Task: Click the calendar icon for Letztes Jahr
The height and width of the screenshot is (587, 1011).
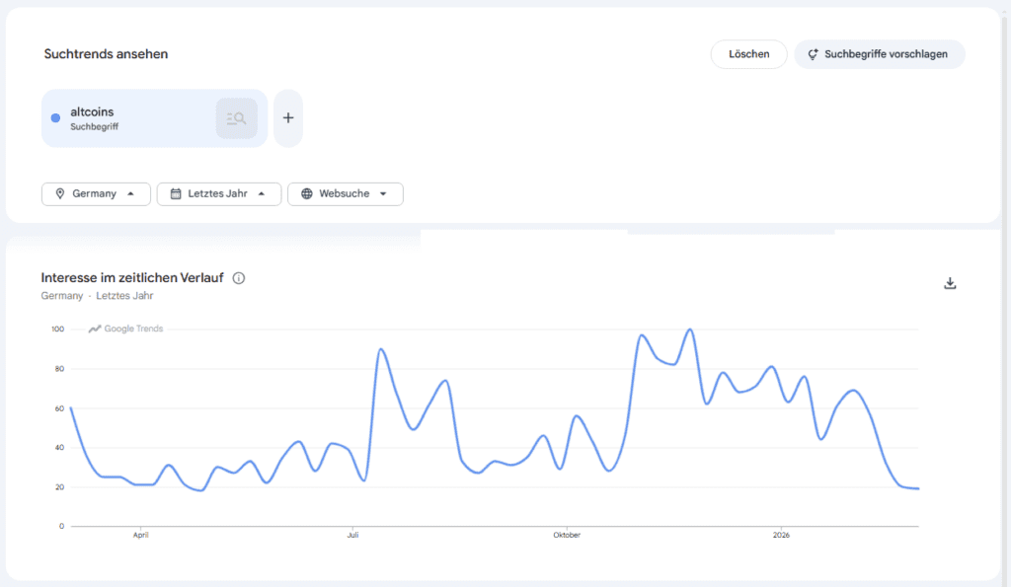Action: [176, 194]
